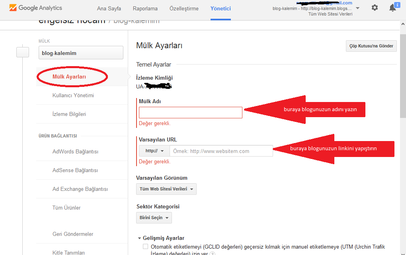Enable the Otomatik etiketlemeyi checkbox
The width and height of the screenshot is (406, 255).
[x=146, y=247]
